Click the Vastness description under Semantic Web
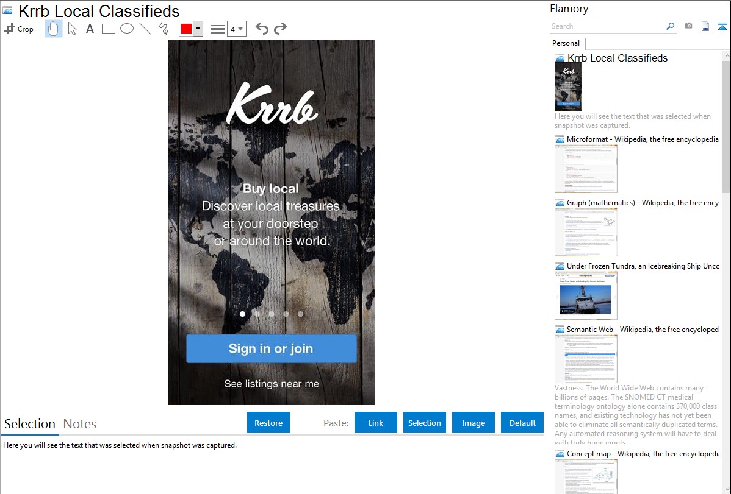Screen dimensions: 731x494 (x=636, y=415)
